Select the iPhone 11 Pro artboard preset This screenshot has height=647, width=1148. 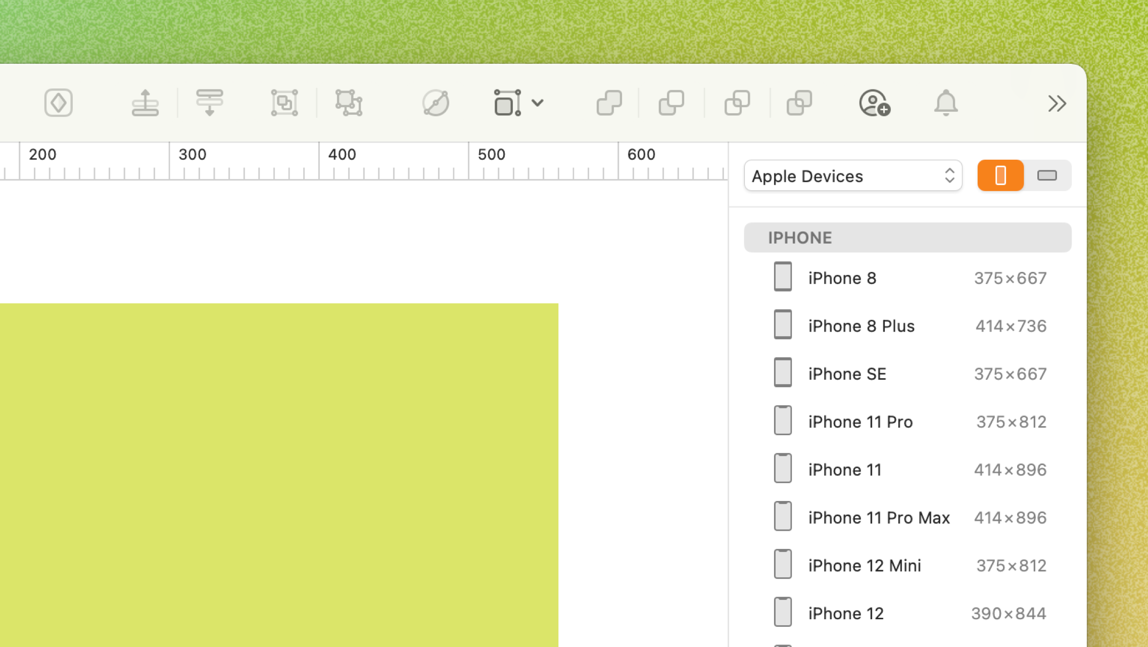coord(907,422)
